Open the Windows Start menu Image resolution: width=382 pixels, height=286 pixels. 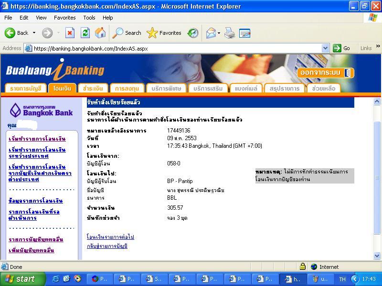tap(22, 279)
